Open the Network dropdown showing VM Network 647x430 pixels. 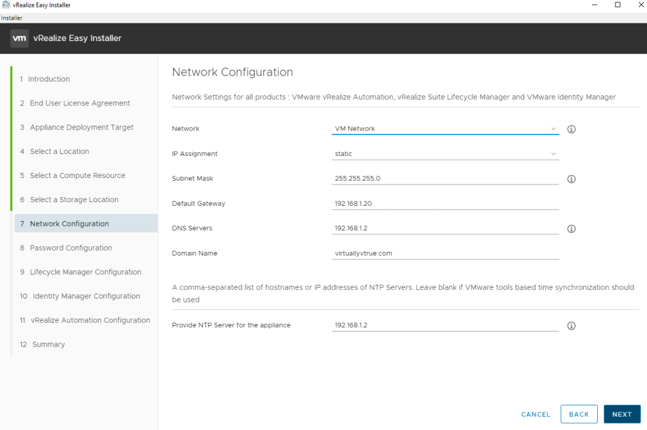[445, 129]
